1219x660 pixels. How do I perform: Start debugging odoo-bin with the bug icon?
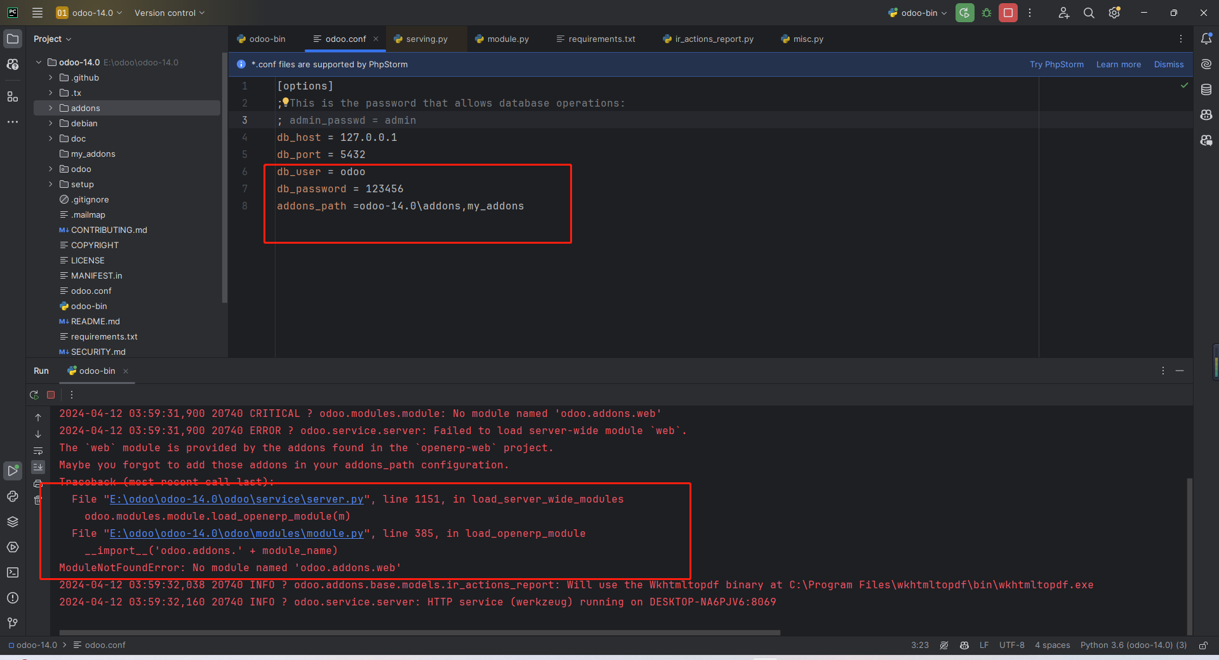click(987, 13)
